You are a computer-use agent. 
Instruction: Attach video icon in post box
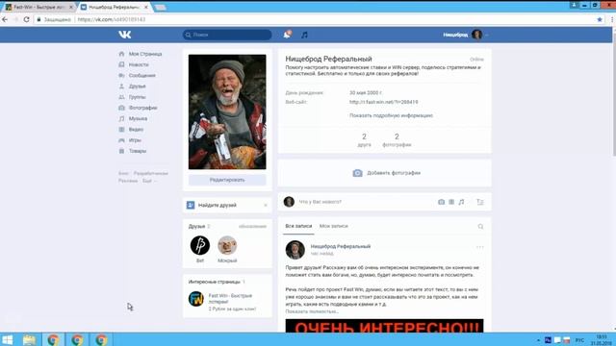(451, 202)
